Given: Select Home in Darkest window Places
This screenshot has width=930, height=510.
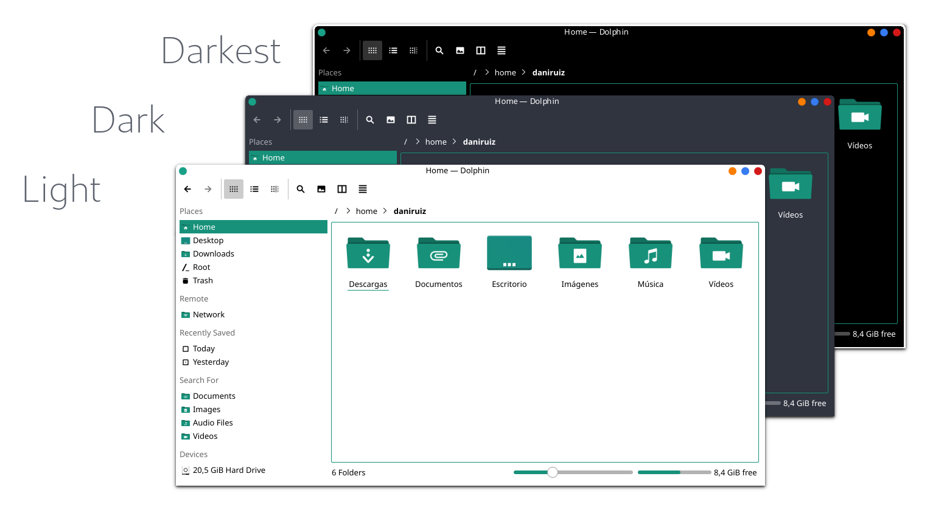Looking at the screenshot, I should 392,88.
